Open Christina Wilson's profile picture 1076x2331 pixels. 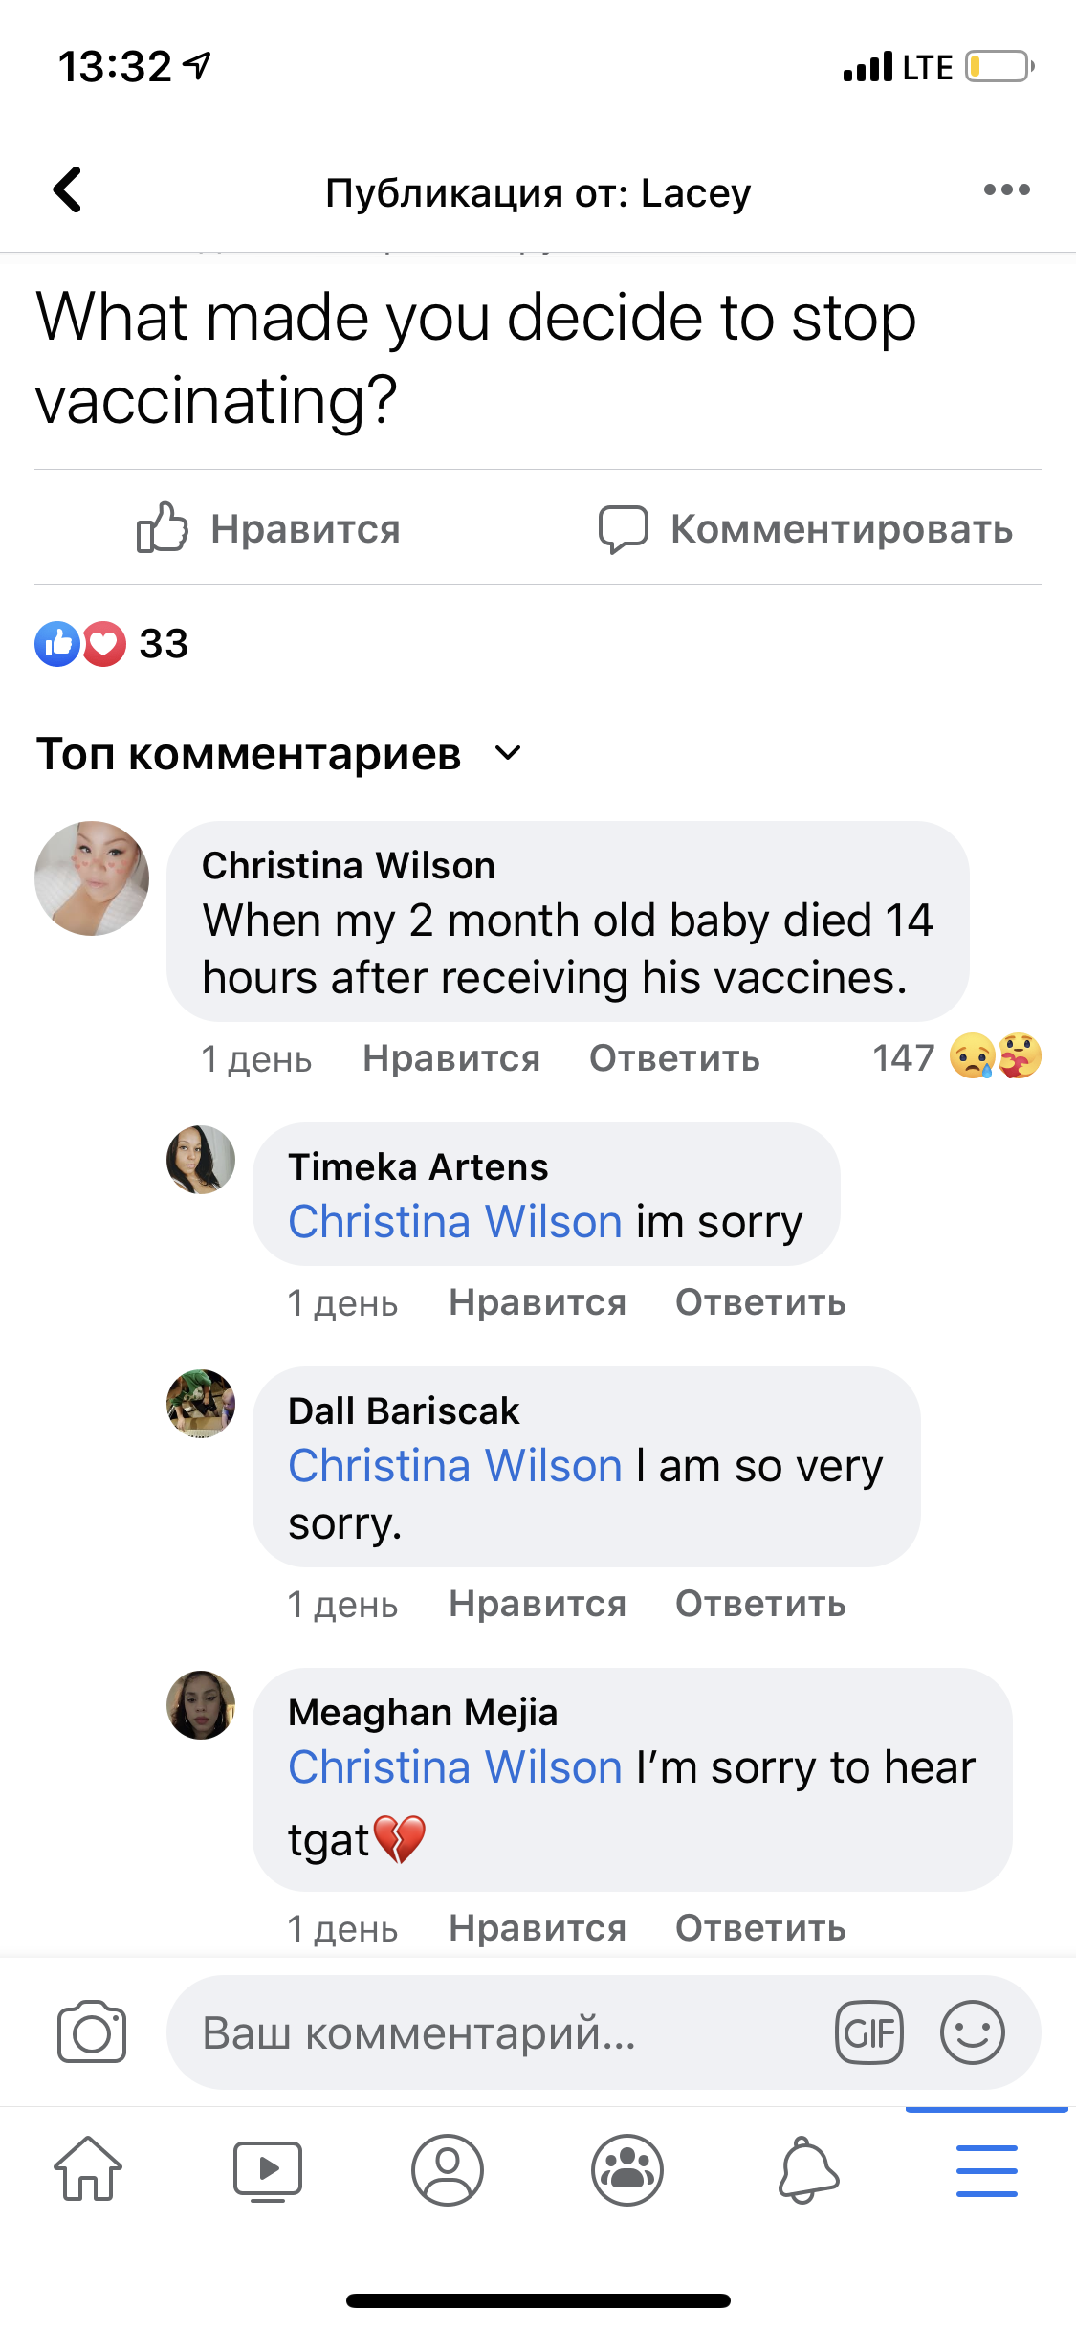click(92, 877)
